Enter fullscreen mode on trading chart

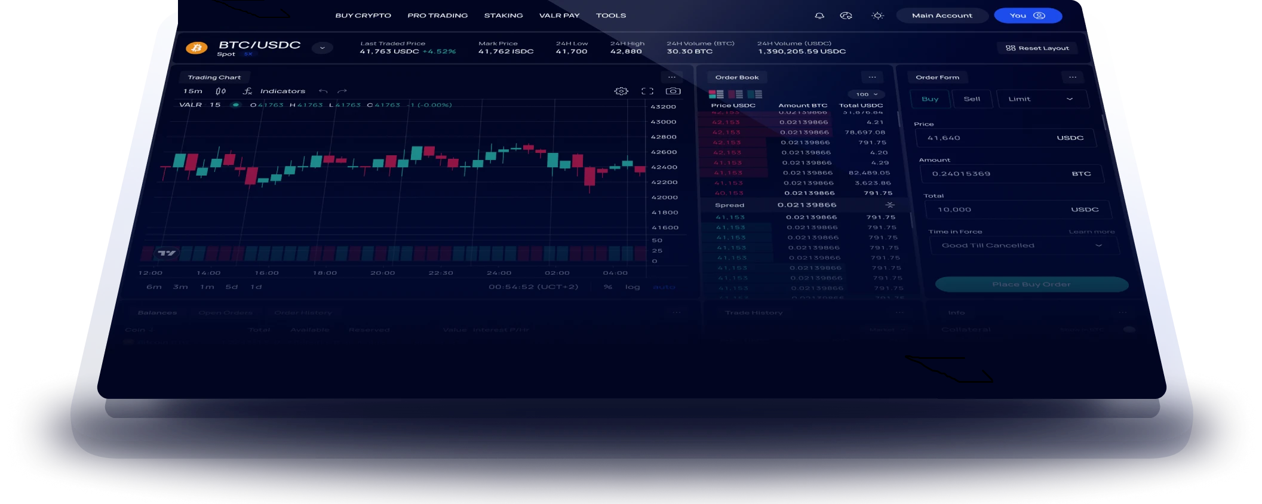point(647,91)
